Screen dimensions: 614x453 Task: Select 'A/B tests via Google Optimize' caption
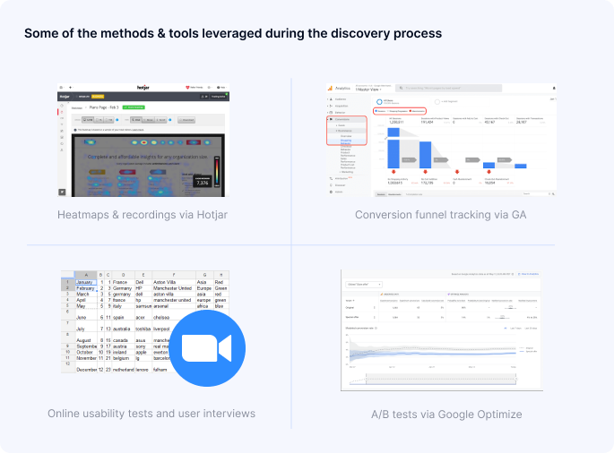click(446, 415)
